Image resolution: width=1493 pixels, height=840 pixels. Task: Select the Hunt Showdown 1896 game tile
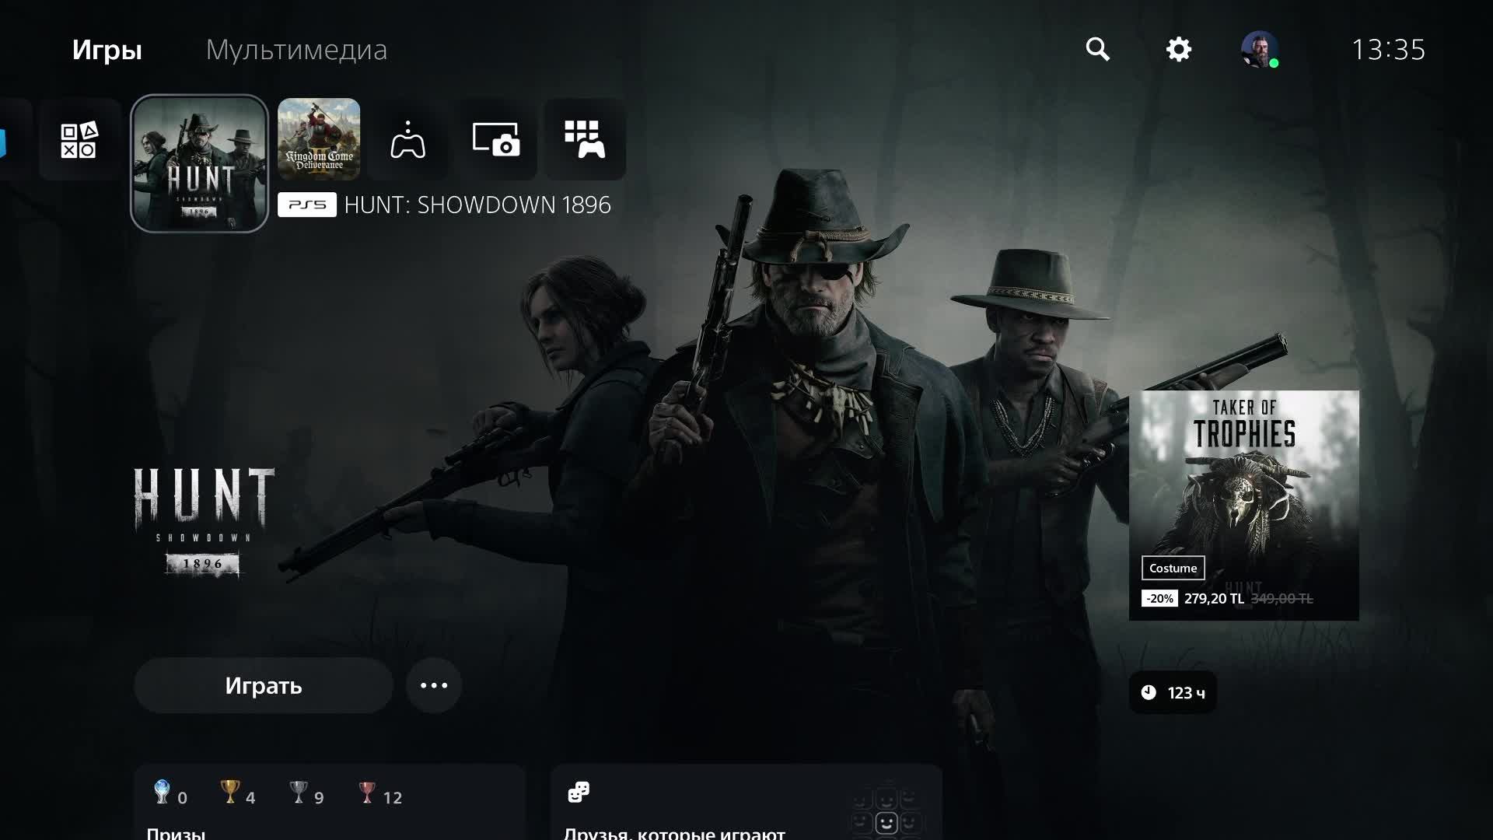click(199, 163)
